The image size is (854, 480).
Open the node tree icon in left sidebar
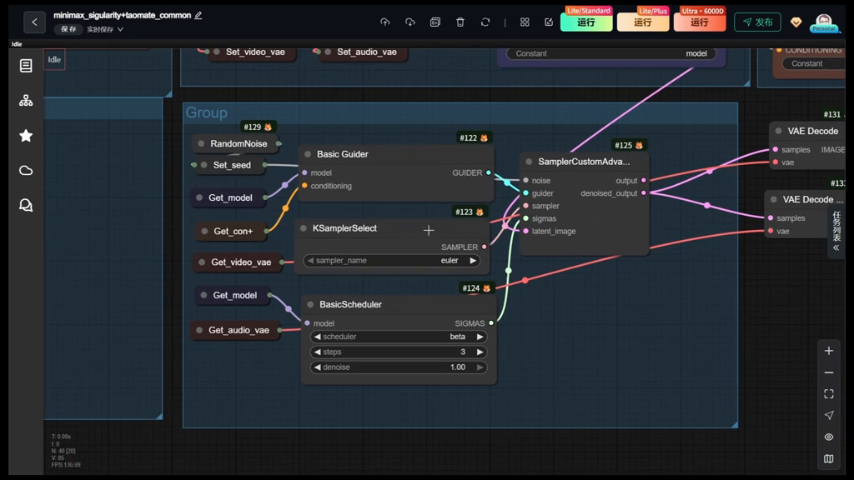(x=26, y=101)
